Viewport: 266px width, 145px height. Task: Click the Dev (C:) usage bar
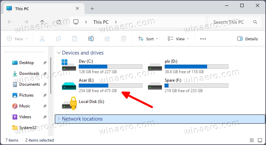point(110,66)
